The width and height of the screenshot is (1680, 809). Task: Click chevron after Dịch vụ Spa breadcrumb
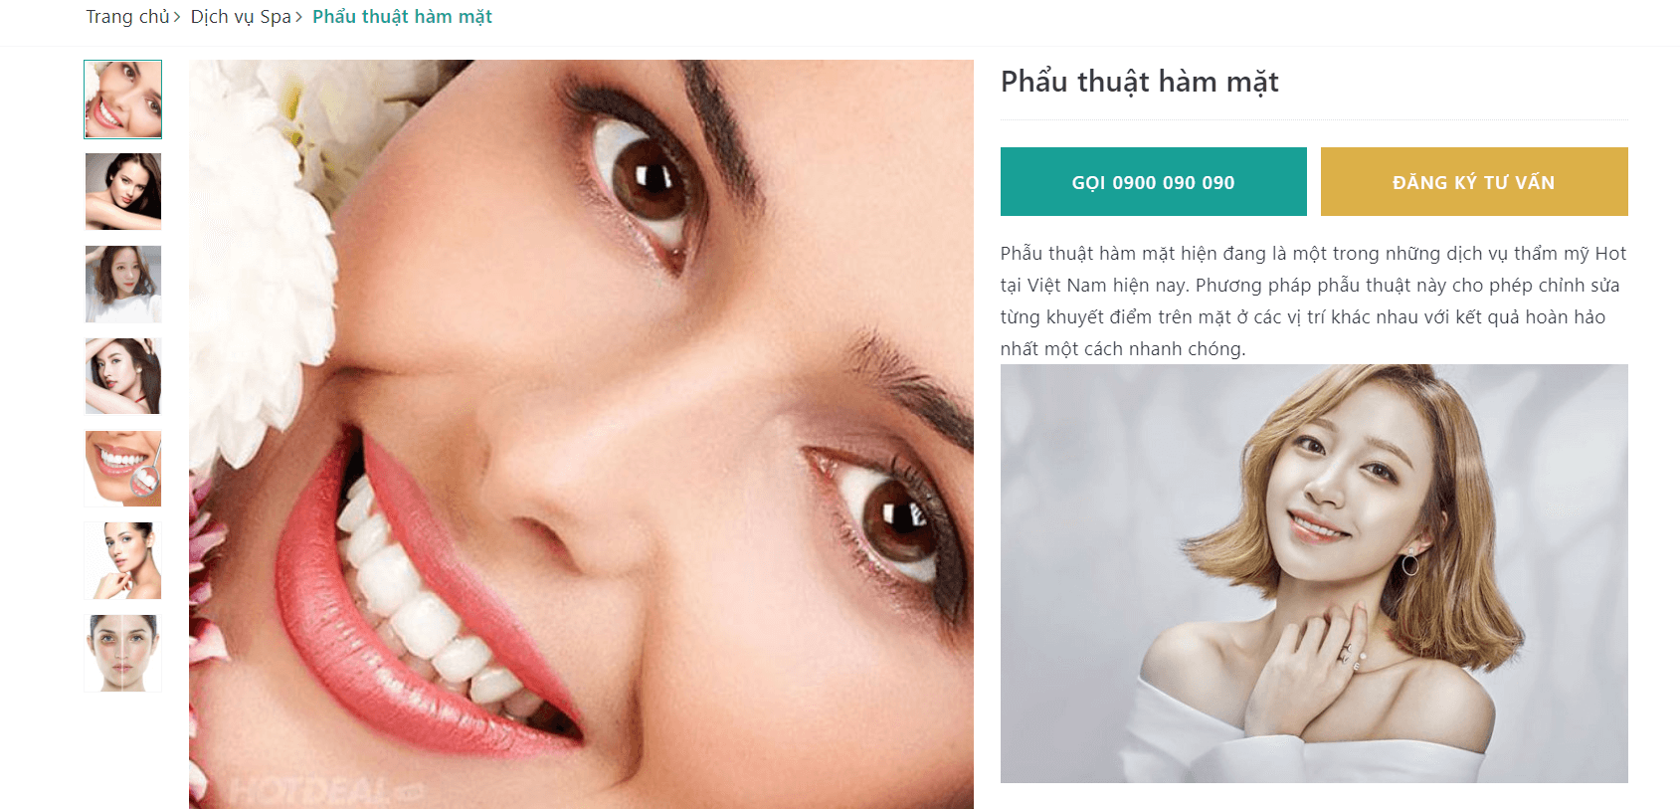click(298, 18)
